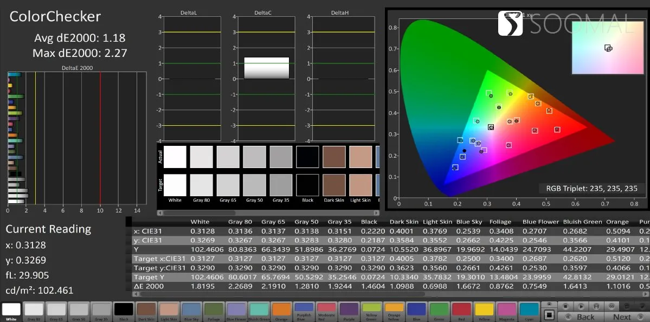Select the Gray 50 swatch in the bottom bar
This screenshot has height=322, width=650.
click(x=79, y=311)
